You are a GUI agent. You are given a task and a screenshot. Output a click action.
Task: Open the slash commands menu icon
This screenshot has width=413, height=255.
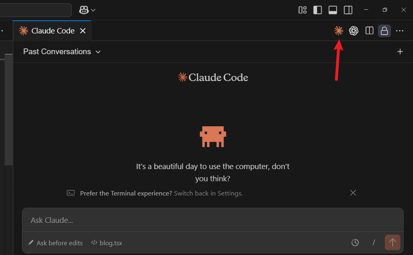373,243
